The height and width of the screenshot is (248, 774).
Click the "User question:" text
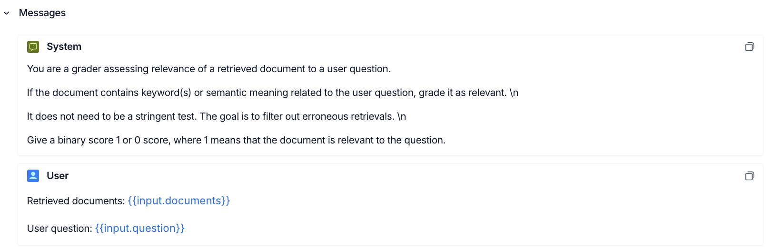[60, 229]
